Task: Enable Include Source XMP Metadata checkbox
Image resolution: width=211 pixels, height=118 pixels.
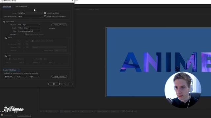Action: 45,16
